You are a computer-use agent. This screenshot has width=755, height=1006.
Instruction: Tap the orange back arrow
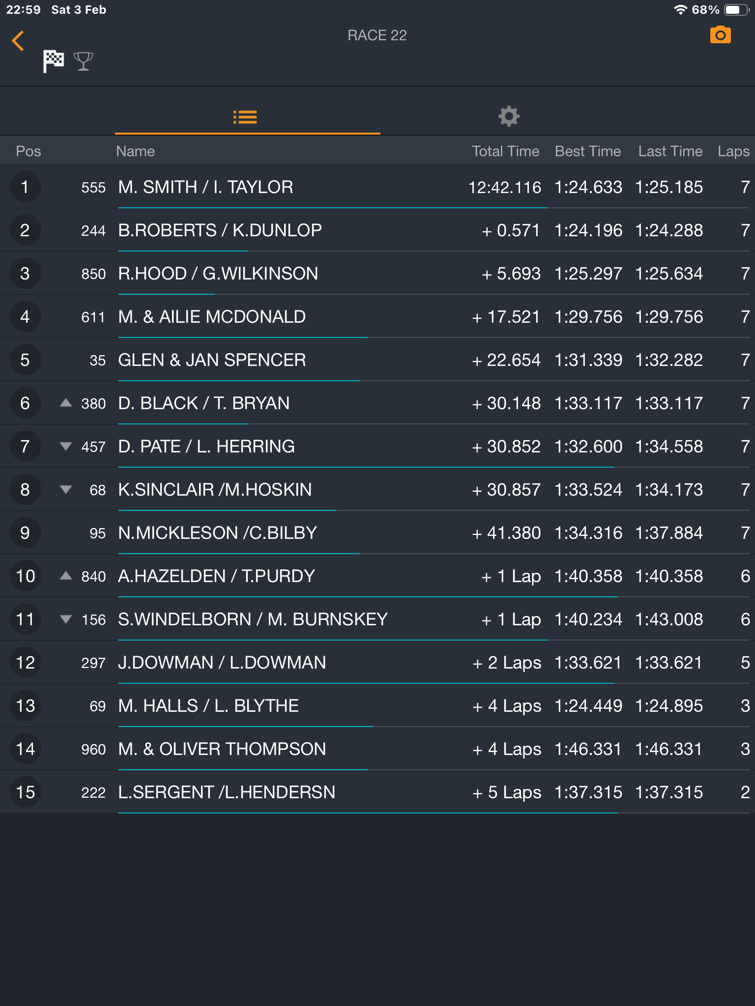[x=18, y=41]
